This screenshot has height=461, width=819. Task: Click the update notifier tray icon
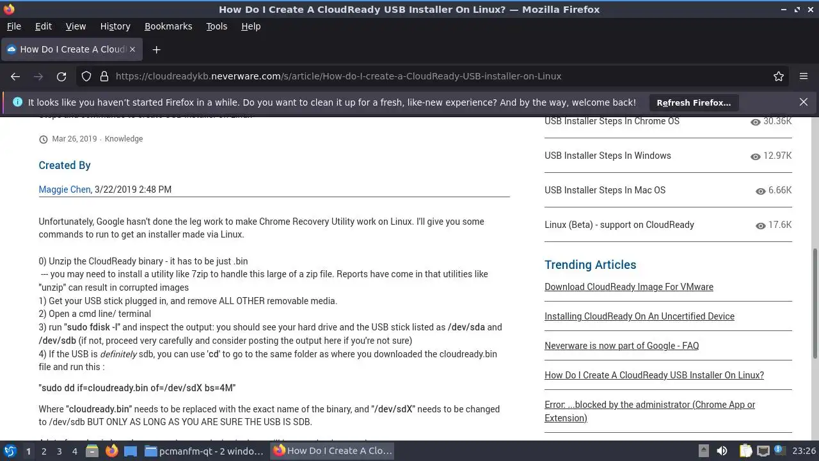781,451
